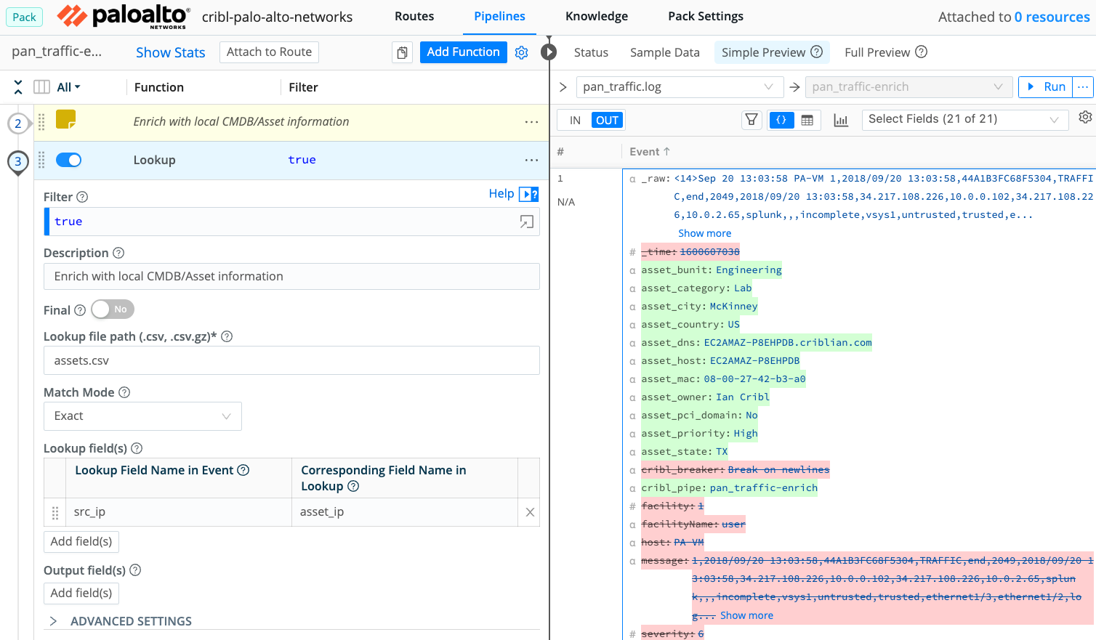Open the pan_traffic.log sample file dropdown
1096x640 pixels.
pyautogui.click(x=680, y=87)
